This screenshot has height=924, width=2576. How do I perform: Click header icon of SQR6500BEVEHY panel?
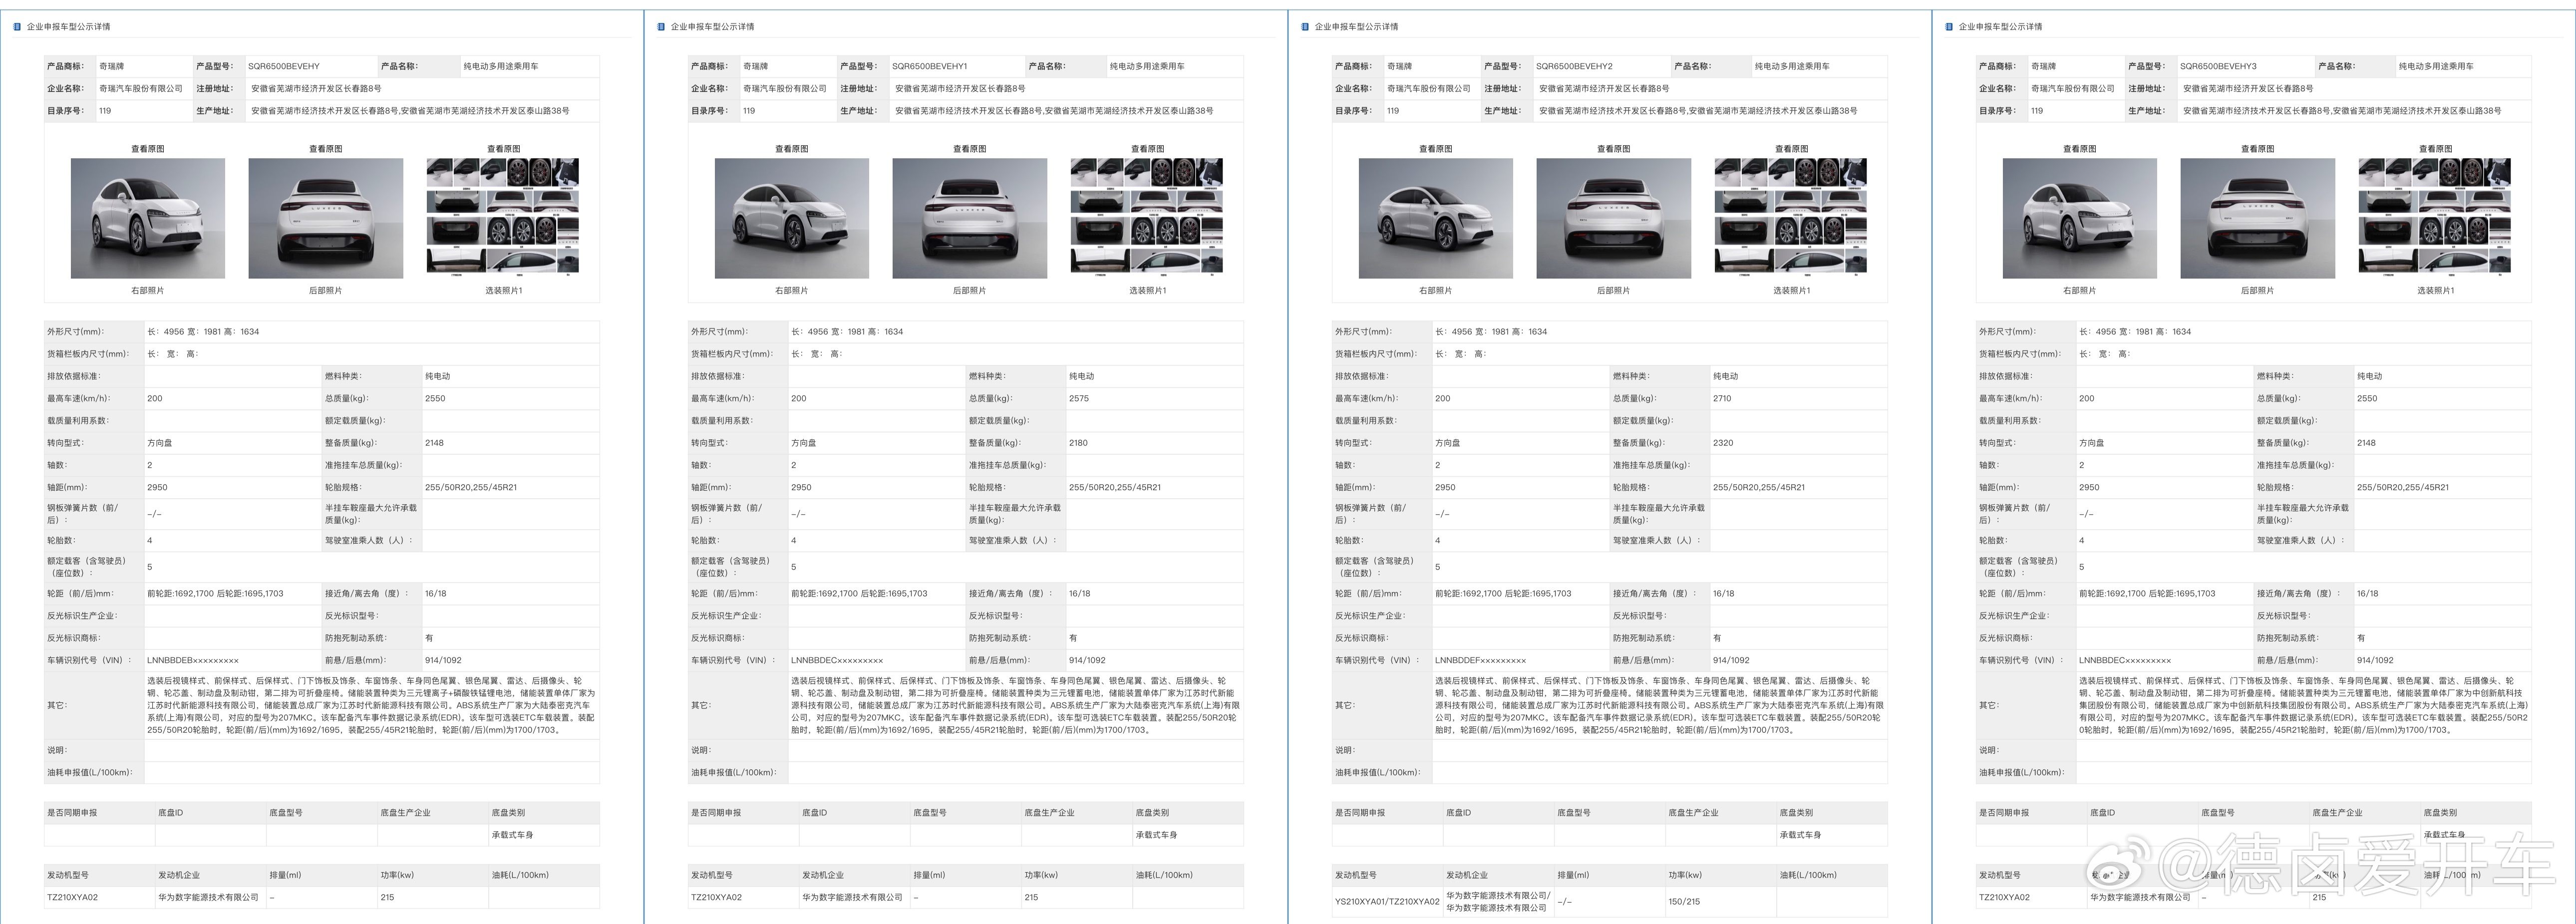tap(17, 27)
